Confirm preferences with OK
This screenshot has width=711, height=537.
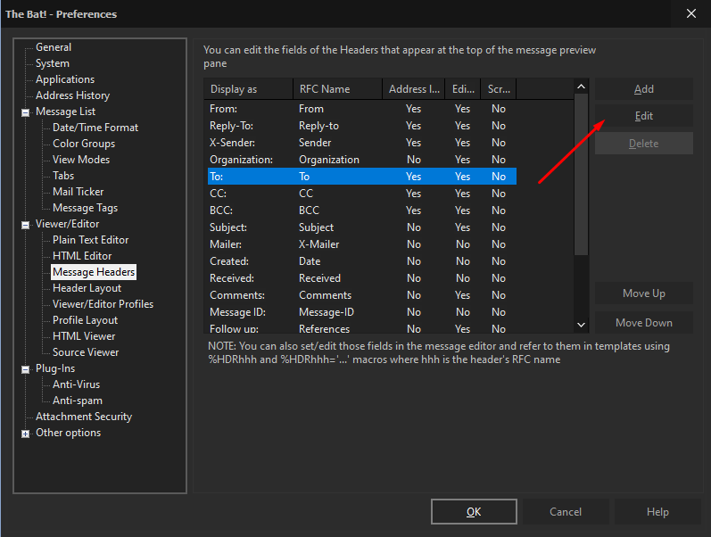tap(474, 512)
